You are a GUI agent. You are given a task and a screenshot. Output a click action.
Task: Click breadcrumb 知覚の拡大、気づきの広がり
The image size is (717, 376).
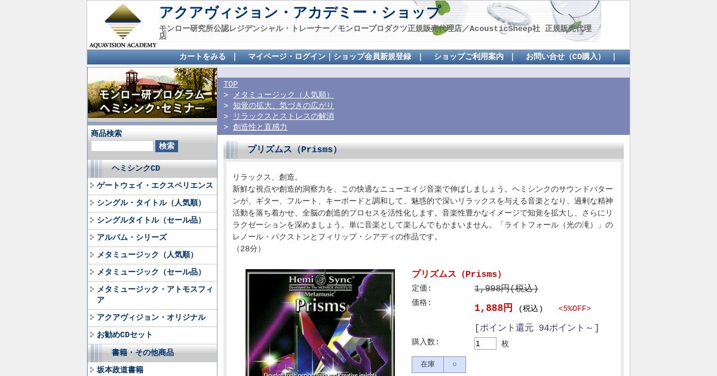[283, 106]
